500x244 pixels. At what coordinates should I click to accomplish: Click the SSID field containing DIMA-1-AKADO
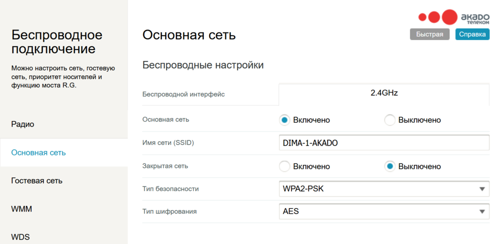(x=383, y=143)
